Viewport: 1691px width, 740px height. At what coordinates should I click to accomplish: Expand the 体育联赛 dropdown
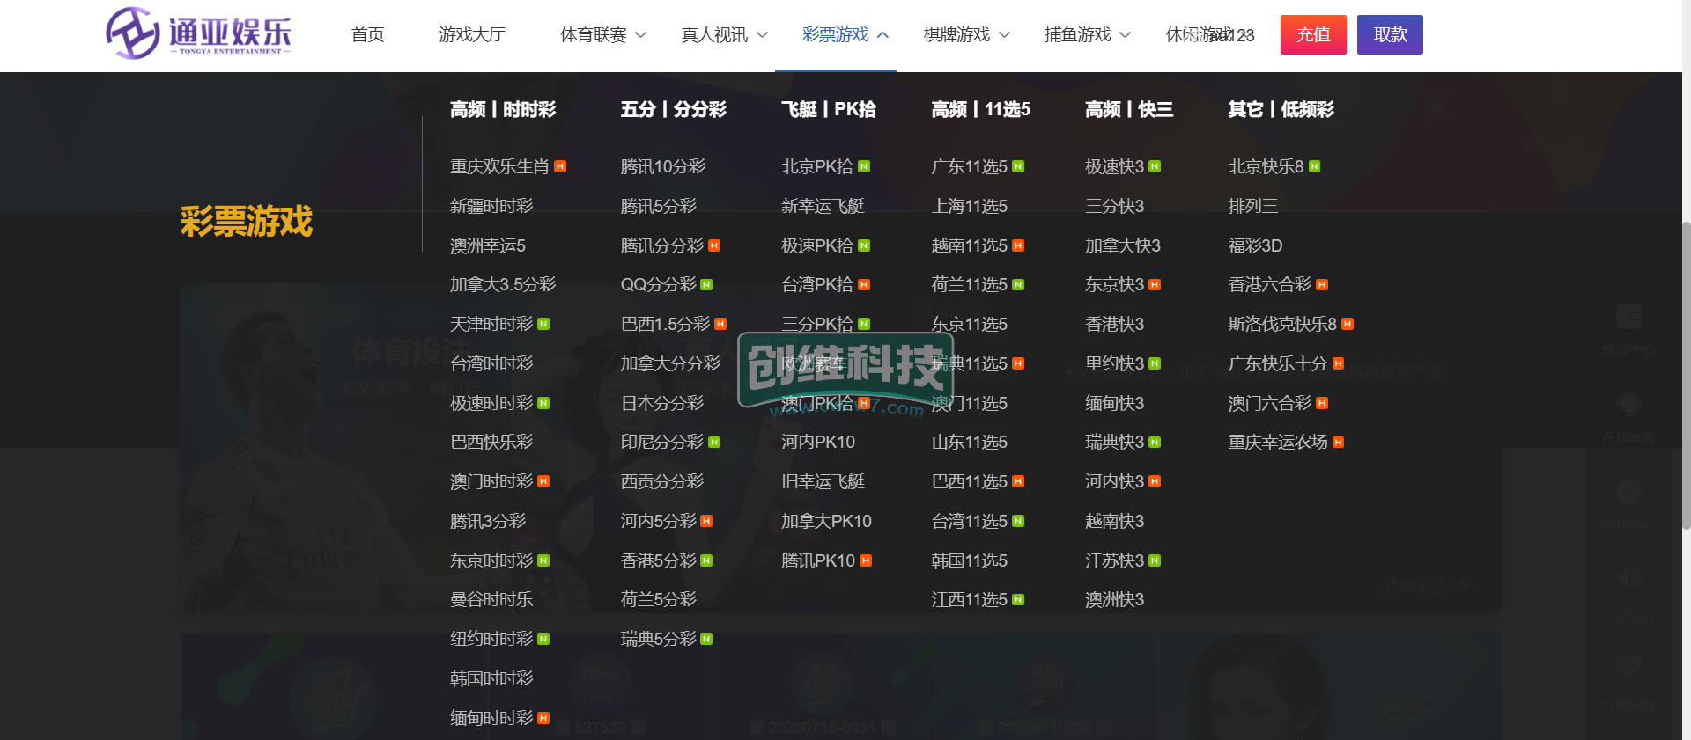click(x=603, y=34)
